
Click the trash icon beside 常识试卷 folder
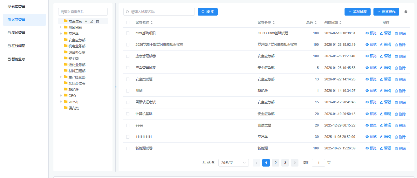click(98, 21)
